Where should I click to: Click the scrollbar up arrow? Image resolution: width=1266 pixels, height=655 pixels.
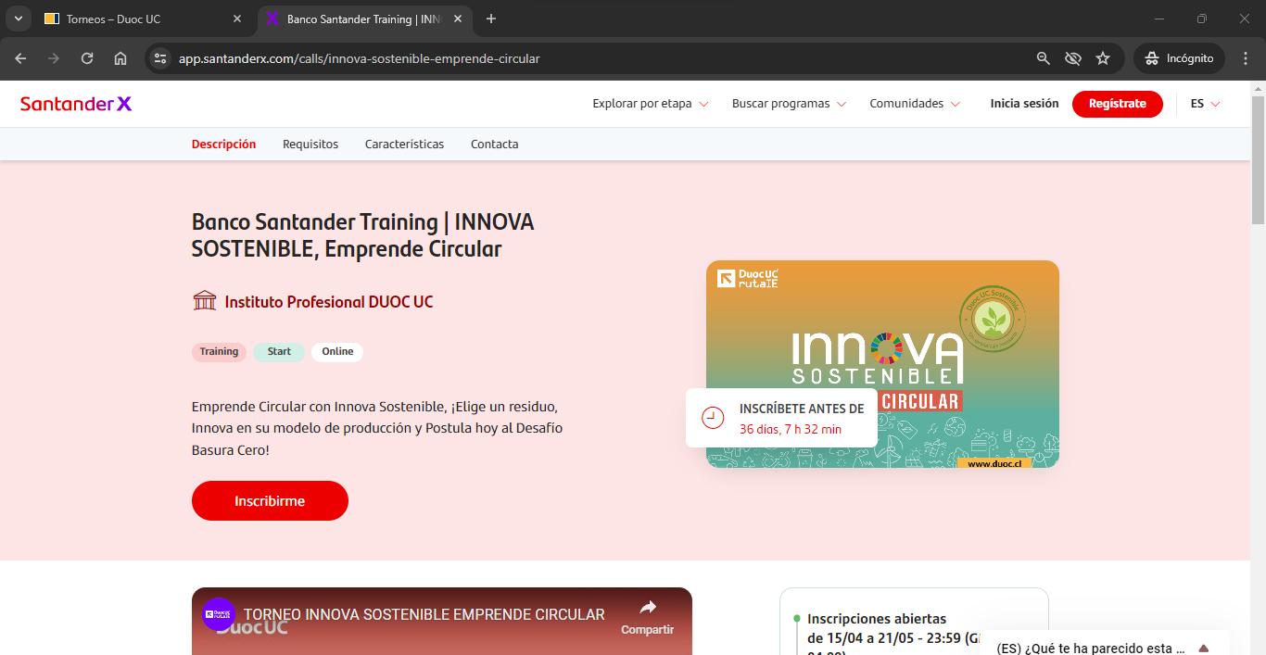click(x=1258, y=87)
